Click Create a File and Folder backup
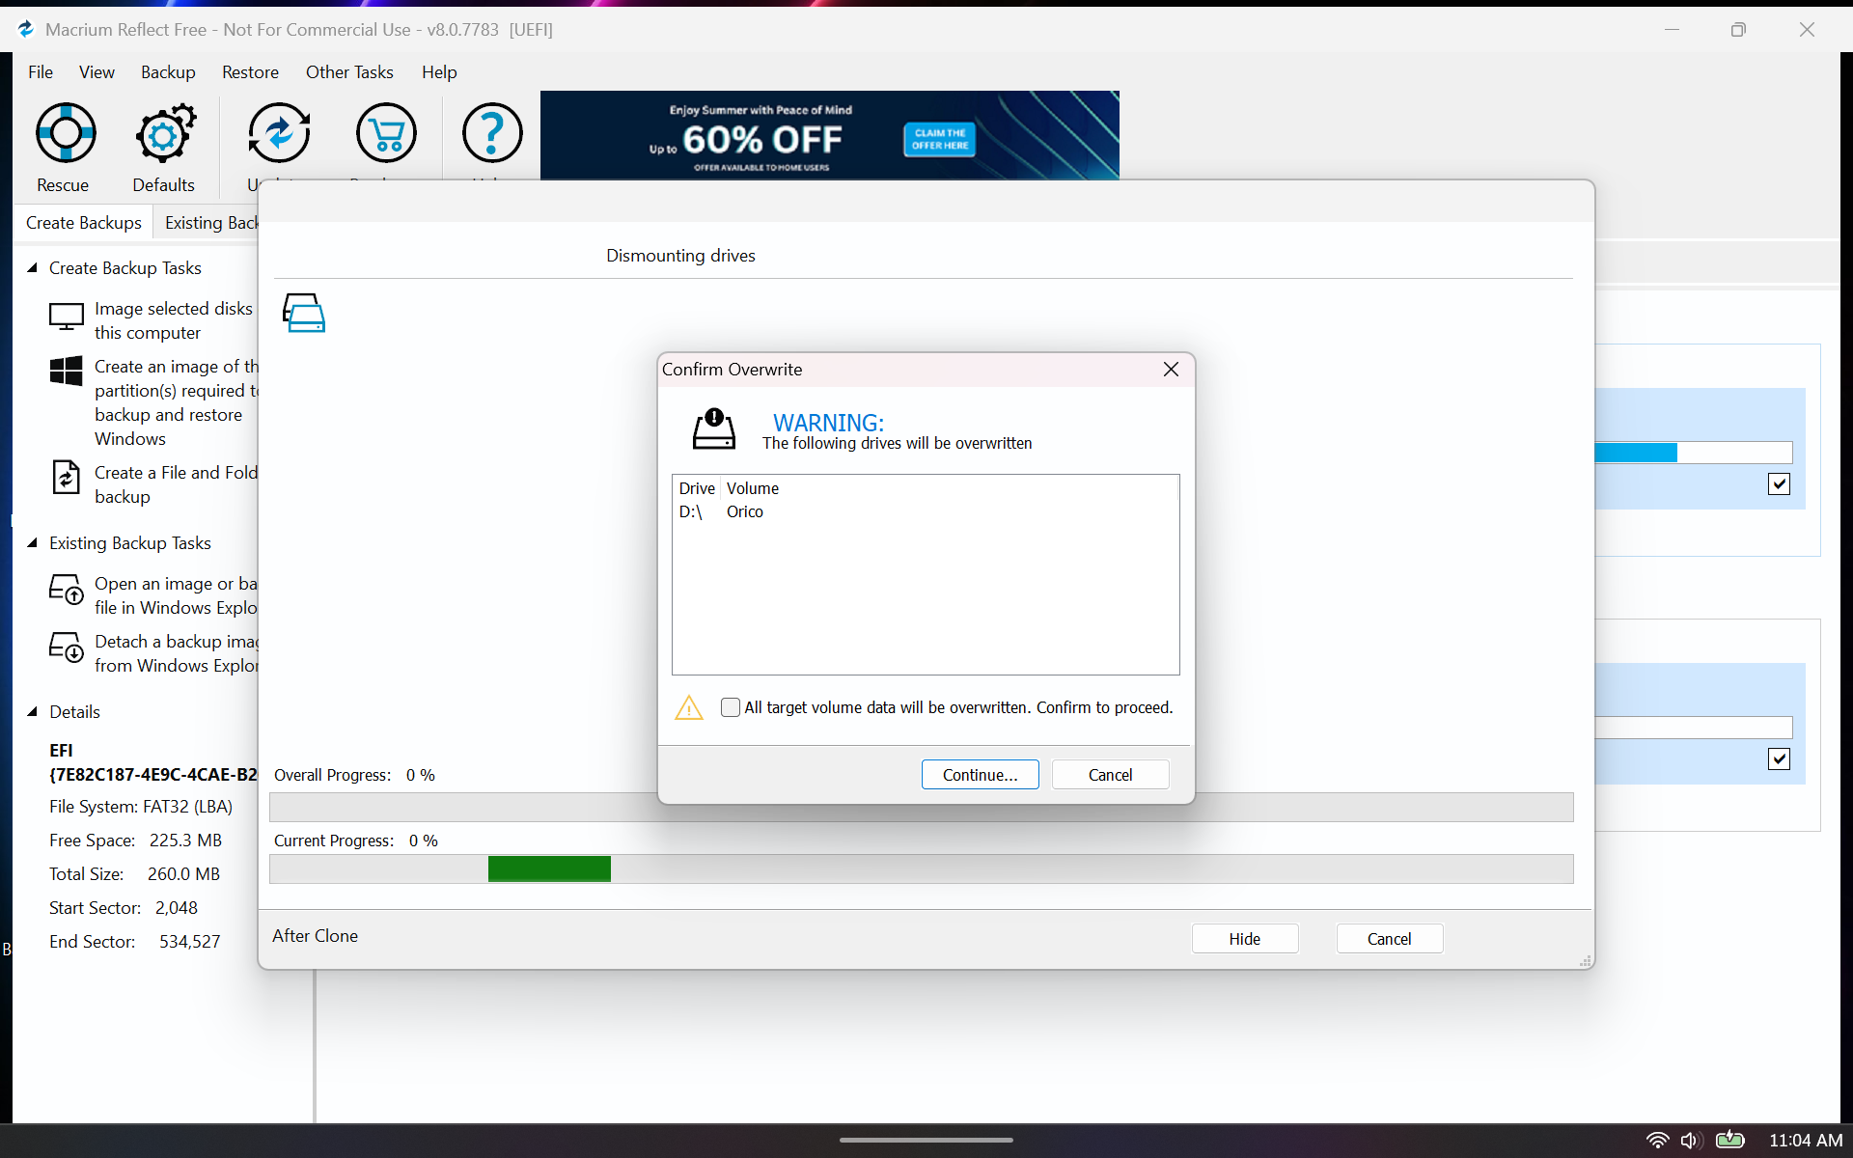This screenshot has height=1158, width=1853. [176, 485]
